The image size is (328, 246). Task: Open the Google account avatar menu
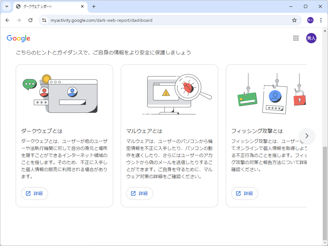click(311, 38)
